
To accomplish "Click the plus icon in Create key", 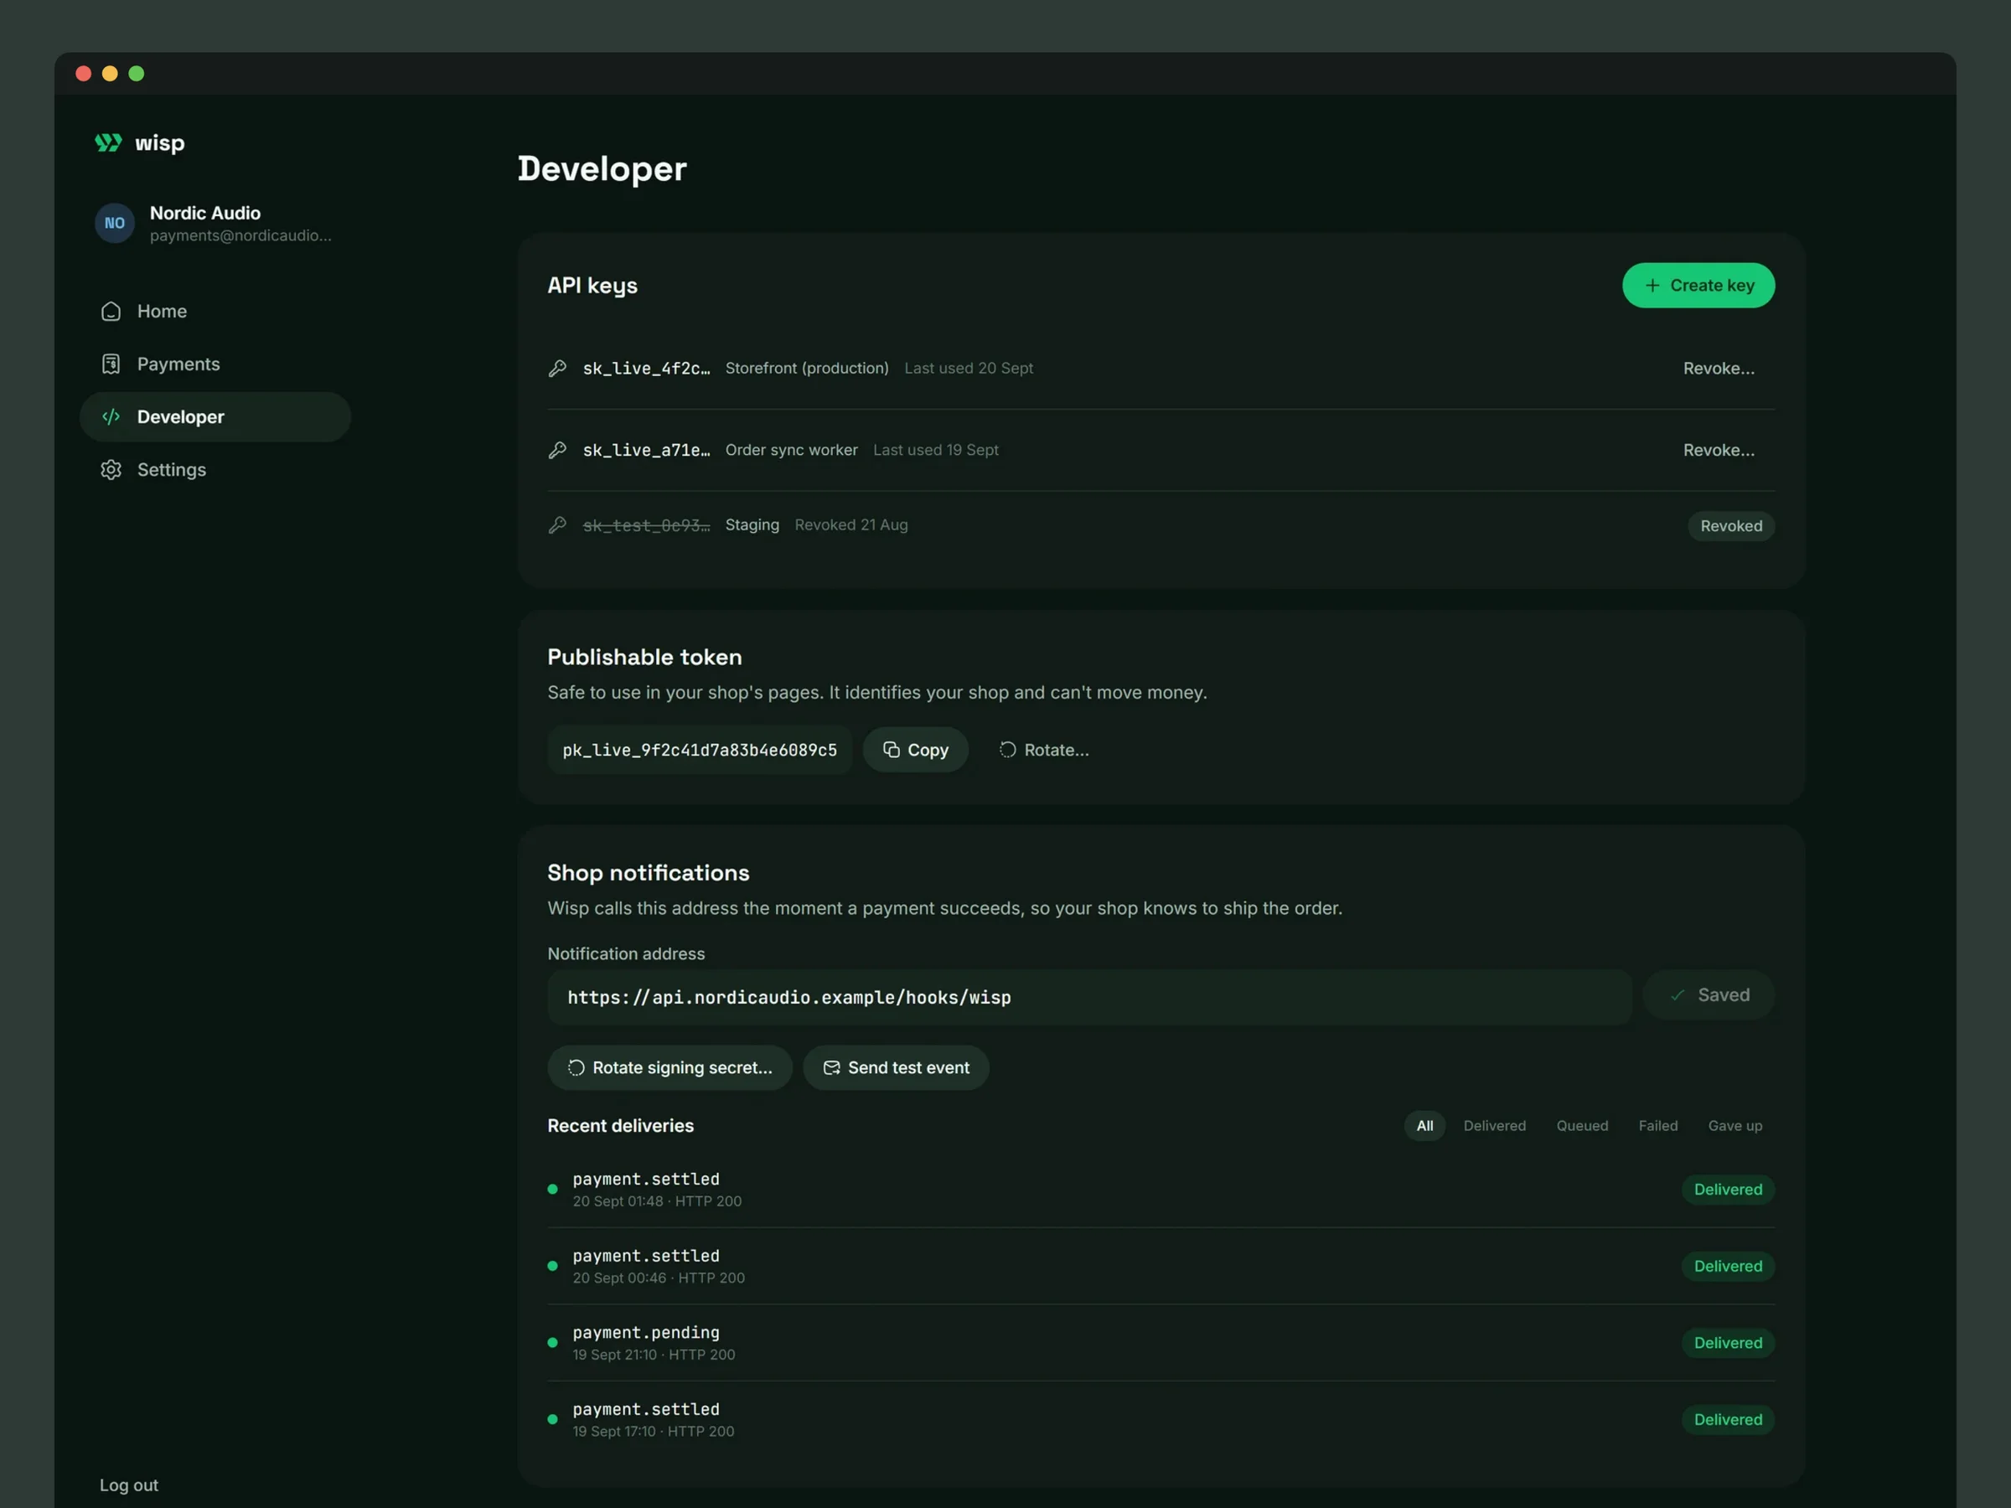I will (1652, 286).
